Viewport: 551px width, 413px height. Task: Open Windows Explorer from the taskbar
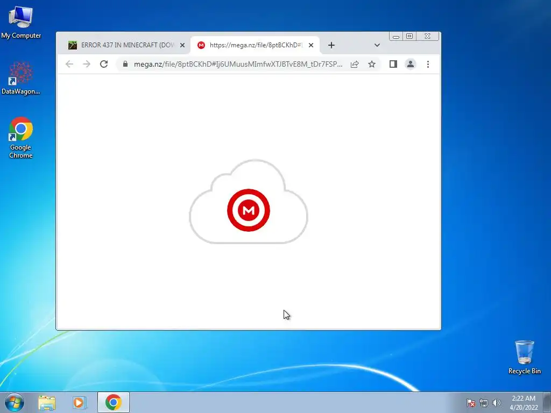(47, 402)
